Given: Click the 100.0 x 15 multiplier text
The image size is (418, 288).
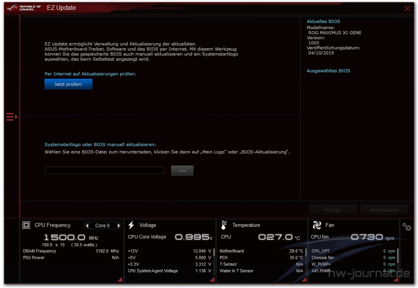Looking at the screenshot, I should click(53, 245).
